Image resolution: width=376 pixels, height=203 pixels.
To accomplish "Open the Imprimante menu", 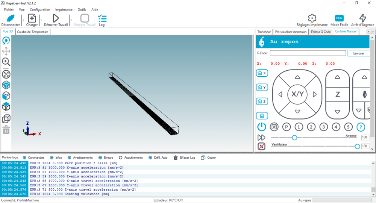I will [x=64, y=10].
